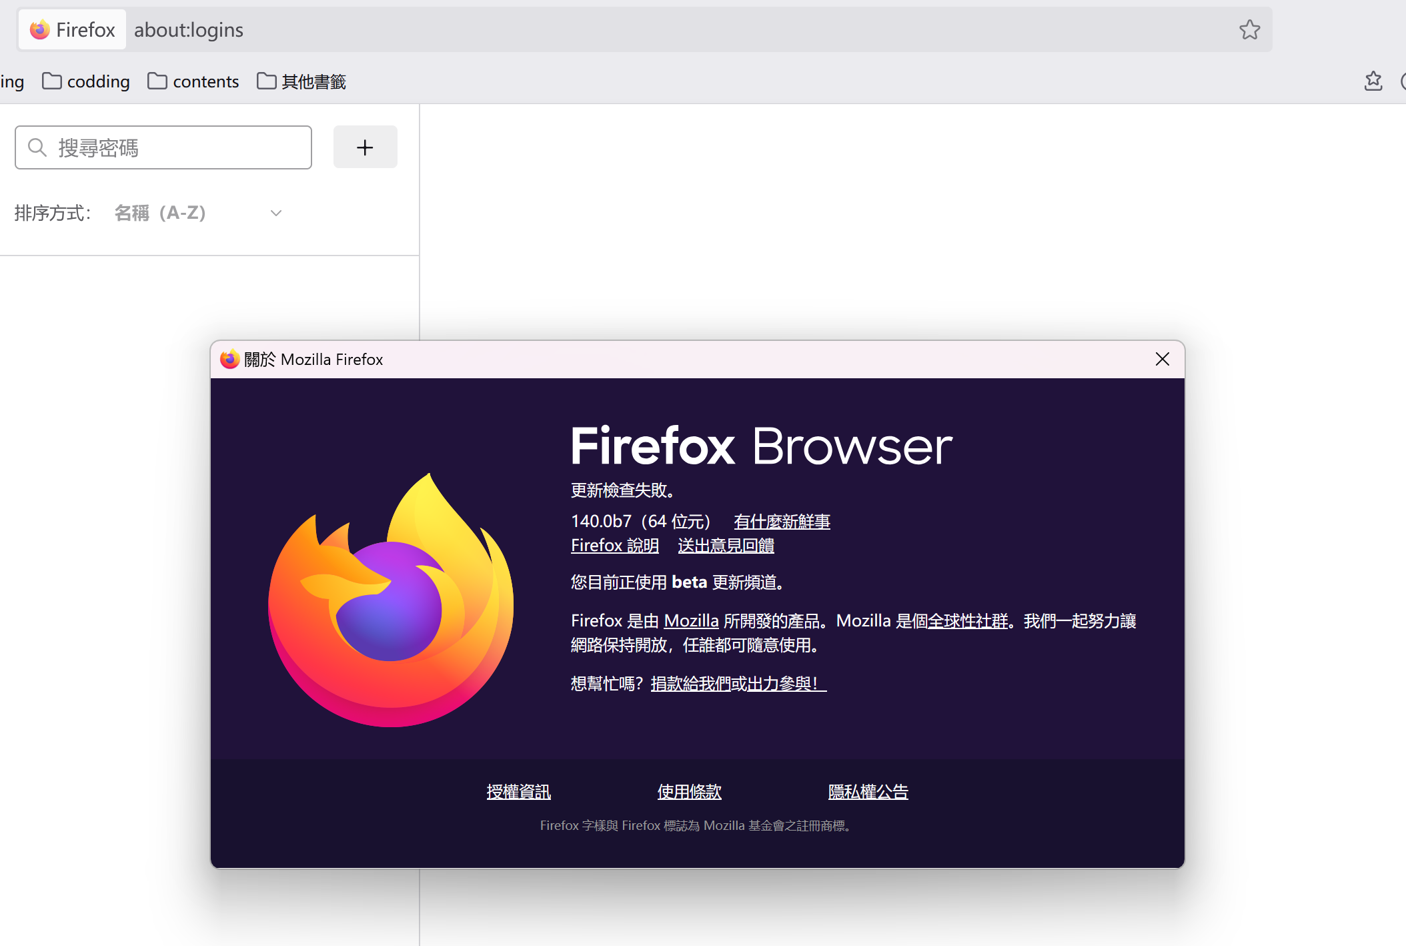The width and height of the screenshot is (1406, 946).
Task: Open the codding bookmarks folder
Action: pos(86,81)
